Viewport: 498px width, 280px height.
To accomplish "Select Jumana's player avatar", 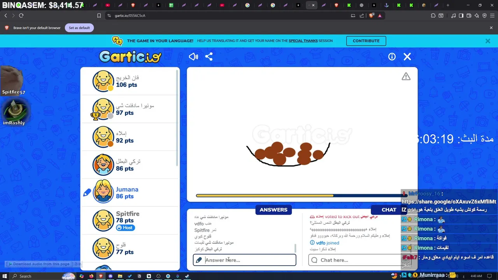I will (x=103, y=192).
